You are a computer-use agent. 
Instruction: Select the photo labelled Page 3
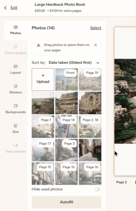pos(67,150)
